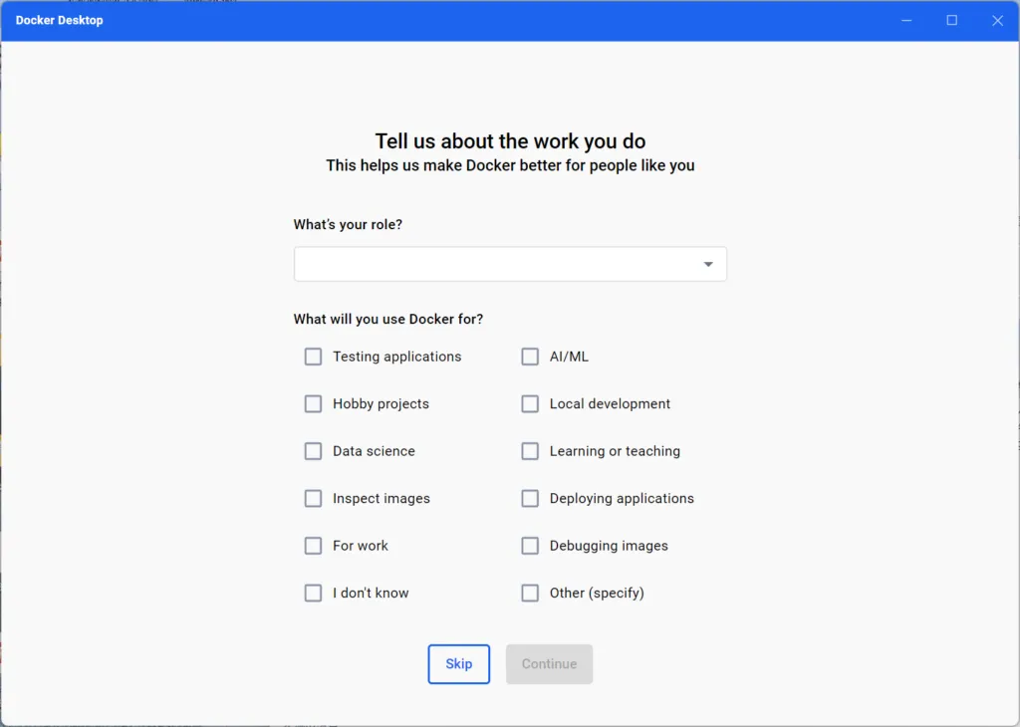Click the greyed Continue button
Image resolution: width=1020 pixels, height=727 pixels.
pos(549,664)
